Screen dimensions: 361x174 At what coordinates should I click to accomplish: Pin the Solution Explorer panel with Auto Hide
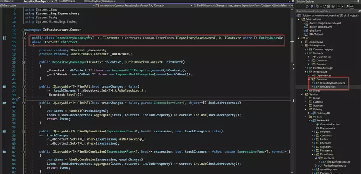(x=358, y=1)
